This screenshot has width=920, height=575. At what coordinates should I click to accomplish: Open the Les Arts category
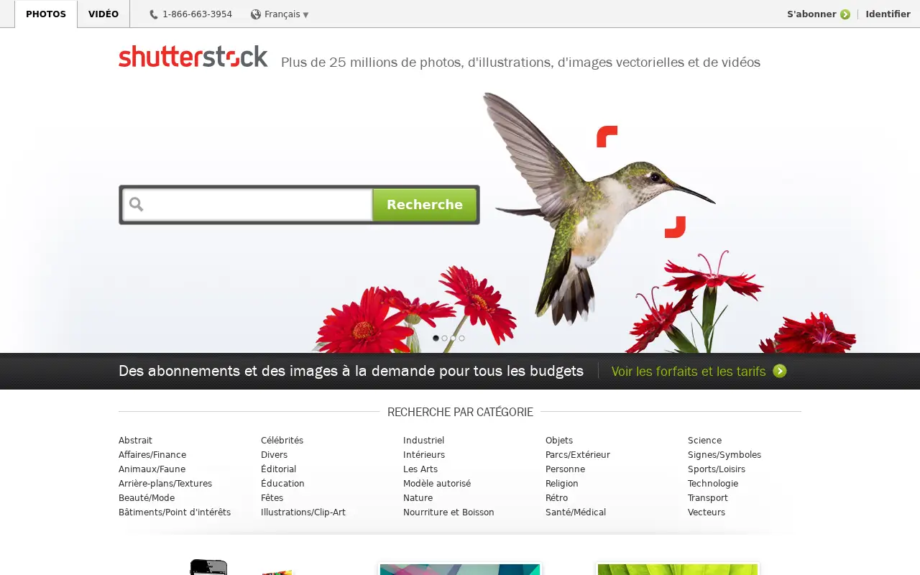point(420,469)
